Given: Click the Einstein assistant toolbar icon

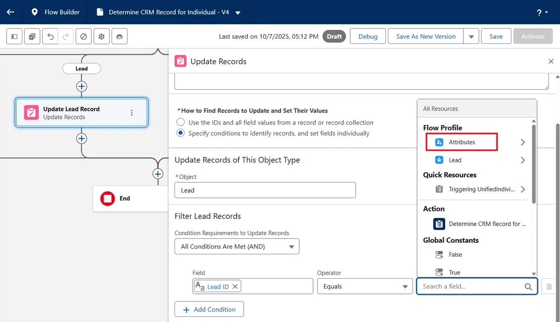Looking at the screenshot, I should click(119, 36).
